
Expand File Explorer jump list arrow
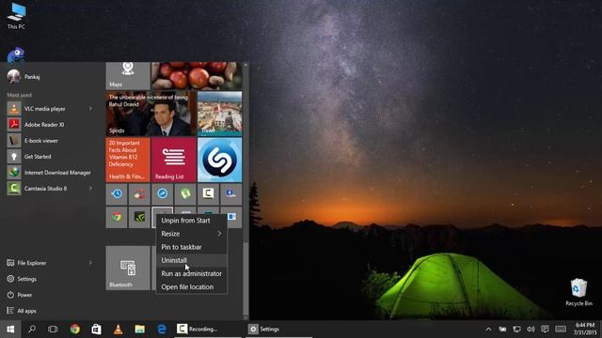90,263
